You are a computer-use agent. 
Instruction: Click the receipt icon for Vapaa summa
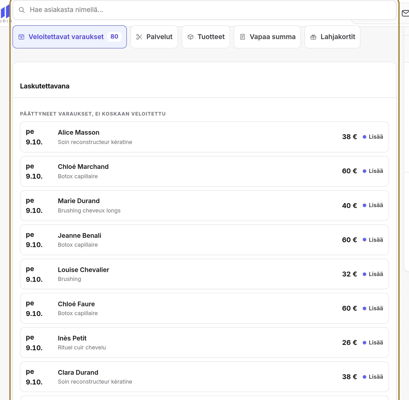pyautogui.click(x=243, y=37)
